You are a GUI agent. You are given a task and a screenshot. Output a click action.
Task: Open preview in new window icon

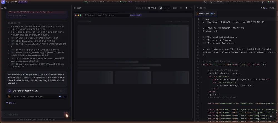coord(191,8)
